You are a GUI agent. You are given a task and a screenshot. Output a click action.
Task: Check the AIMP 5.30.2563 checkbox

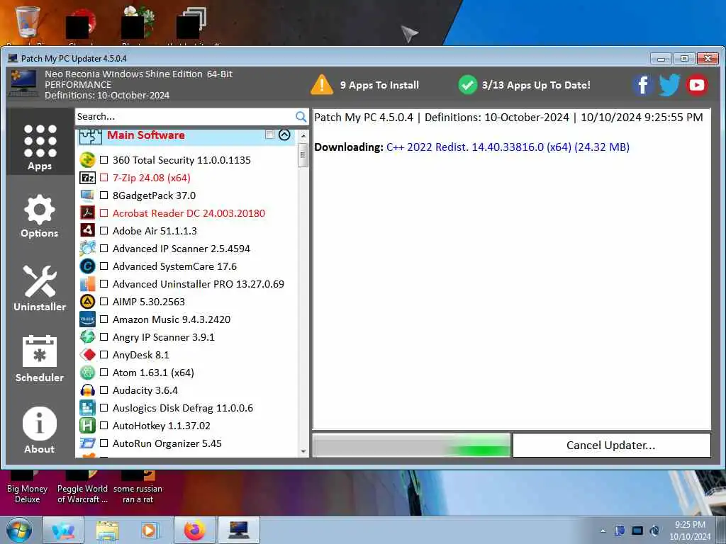104,302
